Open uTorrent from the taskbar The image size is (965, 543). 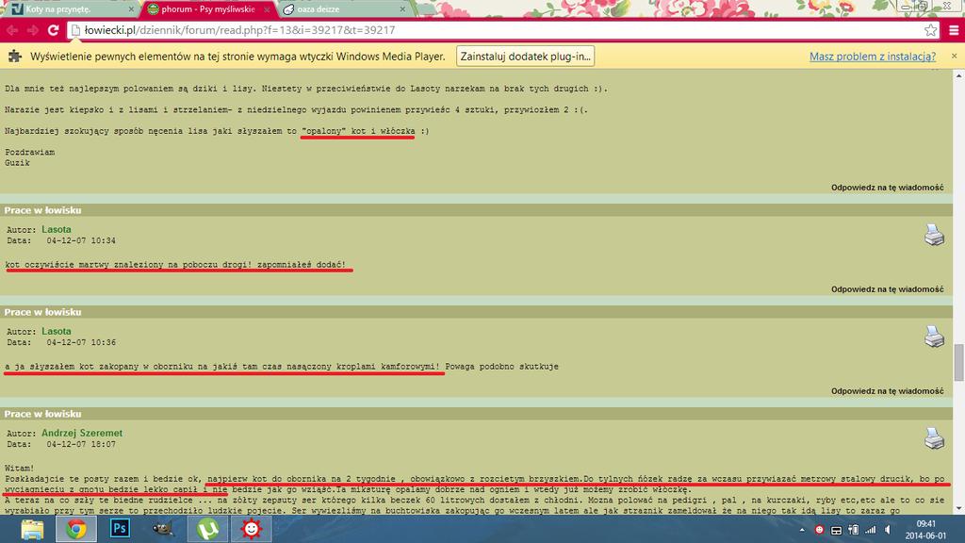tap(206, 528)
